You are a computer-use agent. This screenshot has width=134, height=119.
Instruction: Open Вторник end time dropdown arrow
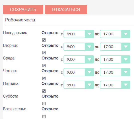[126, 47]
